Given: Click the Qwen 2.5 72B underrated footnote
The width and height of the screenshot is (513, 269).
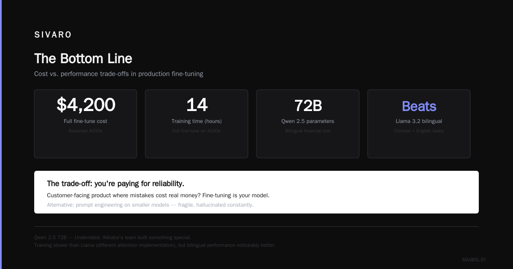Looking at the screenshot, I should [112, 237].
